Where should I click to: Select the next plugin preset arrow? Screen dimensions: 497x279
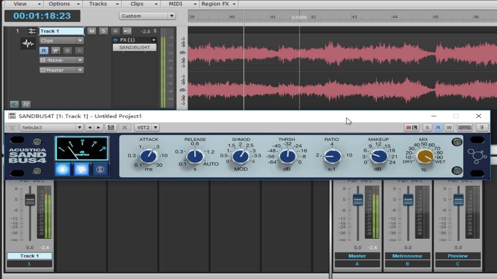point(99,127)
